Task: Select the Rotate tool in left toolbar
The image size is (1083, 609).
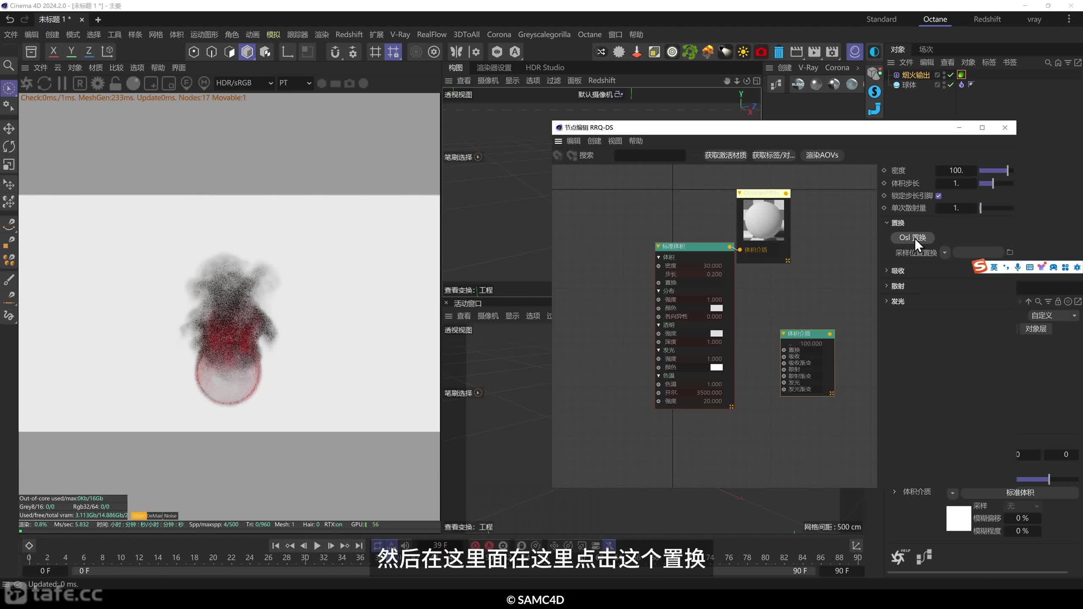Action: (9, 146)
